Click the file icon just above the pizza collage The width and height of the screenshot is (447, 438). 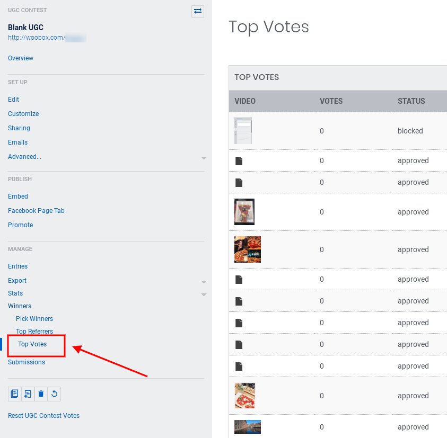pos(239,182)
